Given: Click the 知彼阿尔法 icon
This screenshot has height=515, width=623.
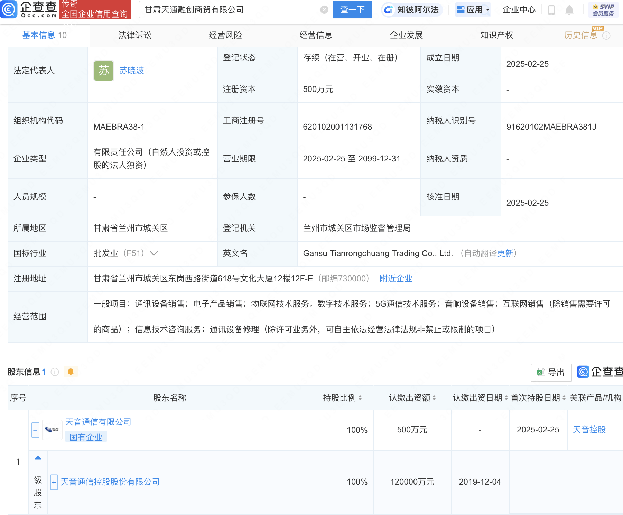Looking at the screenshot, I should [388, 10].
